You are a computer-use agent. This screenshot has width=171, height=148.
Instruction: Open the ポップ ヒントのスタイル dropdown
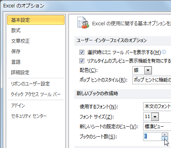pos(152,80)
